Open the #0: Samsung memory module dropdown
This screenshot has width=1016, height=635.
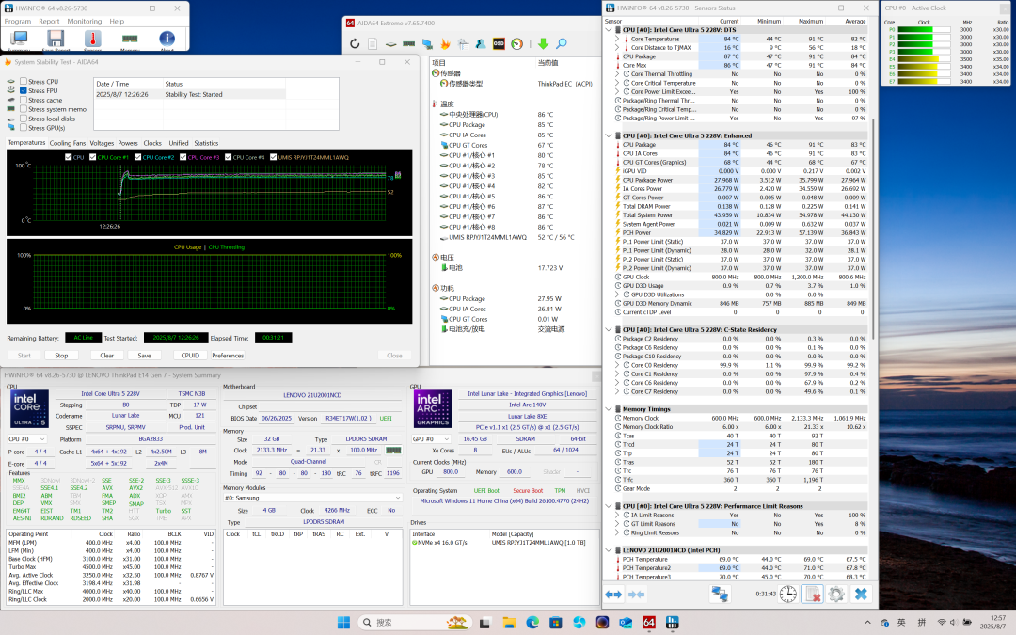coord(312,498)
